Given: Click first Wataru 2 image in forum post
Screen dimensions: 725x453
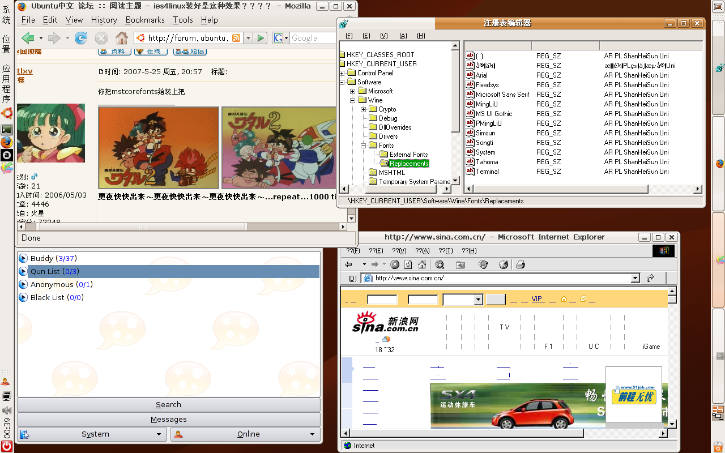Looking at the screenshot, I should pos(159,148).
